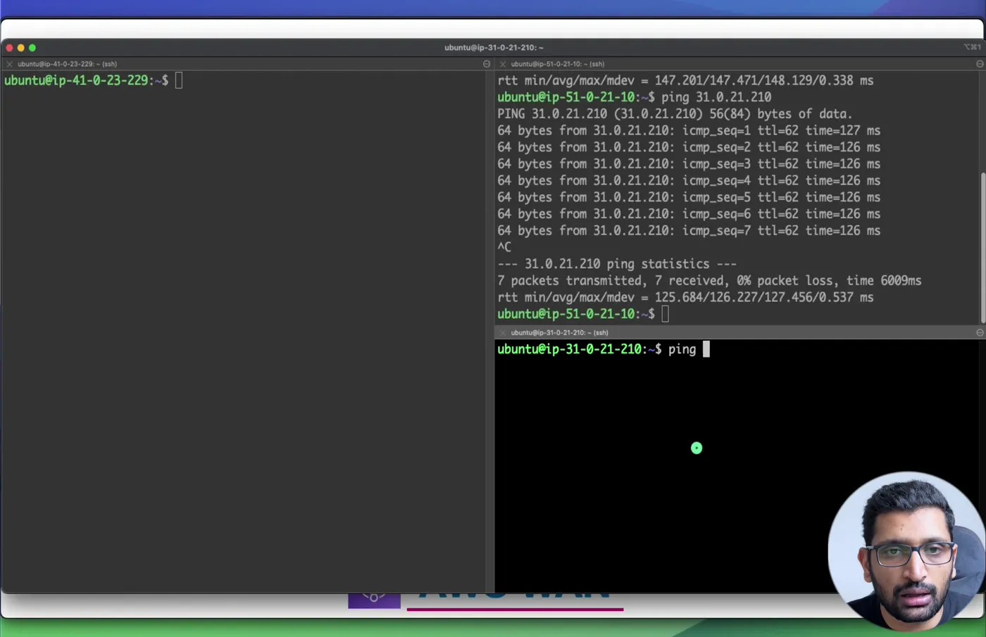This screenshot has height=637, width=986.
Task: Click the yellow minimize window button
Action: pyautogui.click(x=21, y=48)
